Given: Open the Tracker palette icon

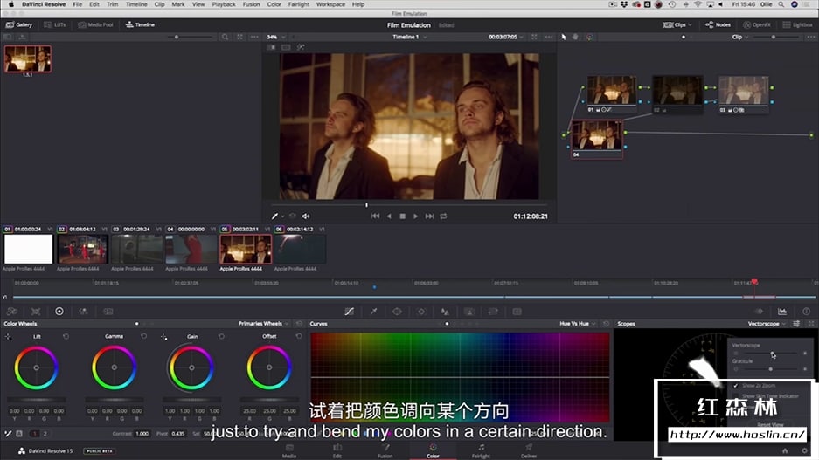Looking at the screenshot, I should [x=421, y=312].
